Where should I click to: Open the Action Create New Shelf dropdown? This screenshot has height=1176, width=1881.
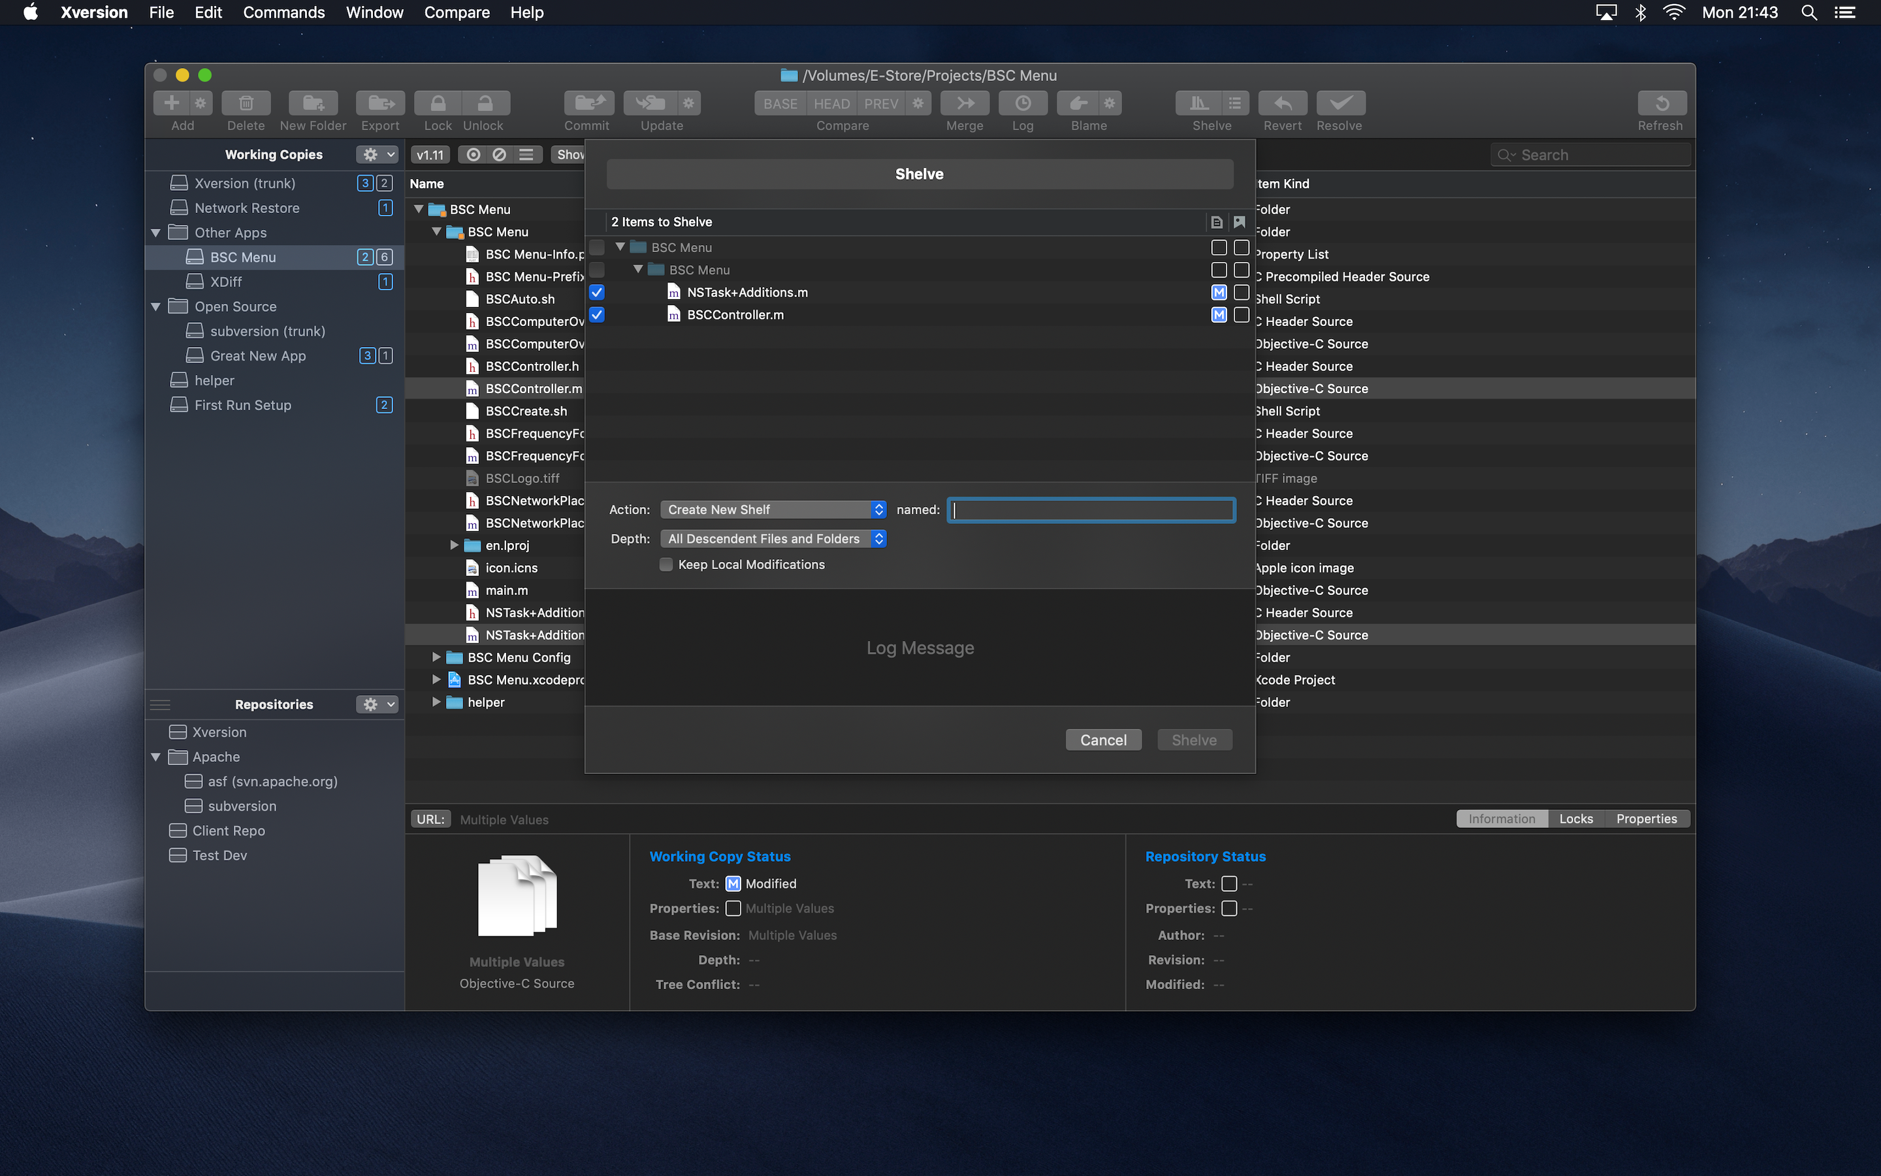coord(773,510)
